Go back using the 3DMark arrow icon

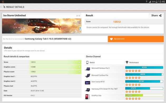[4, 7]
